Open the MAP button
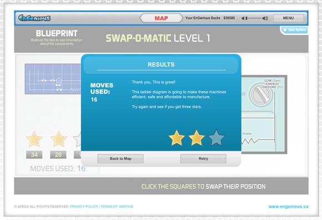322x220 pixels. click(x=161, y=18)
